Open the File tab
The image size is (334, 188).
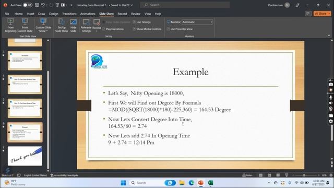7,14
